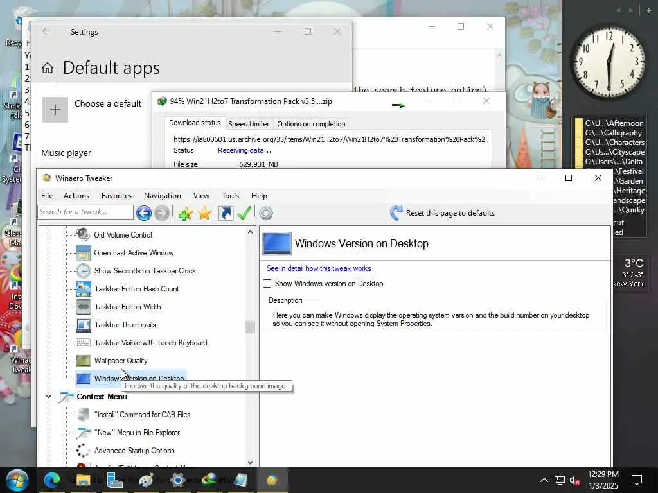This screenshot has height=493, width=658.
Task: Open the View menu
Action: pos(201,196)
